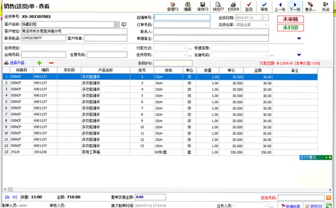Click the 整单优惠金额 discount field
The image size is (336, 208).
[x=150, y=197]
